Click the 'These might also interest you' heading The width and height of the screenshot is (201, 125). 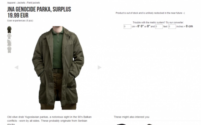pyautogui.click(x=132, y=117)
